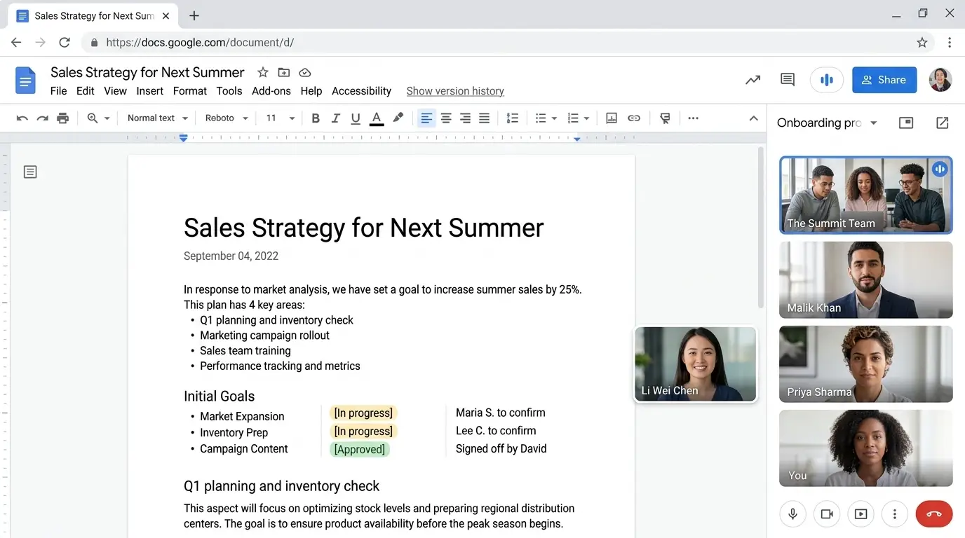Image resolution: width=965 pixels, height=538 pixels.
Task: Collapse the toolbar with chevron
Action: click(754, 118)
